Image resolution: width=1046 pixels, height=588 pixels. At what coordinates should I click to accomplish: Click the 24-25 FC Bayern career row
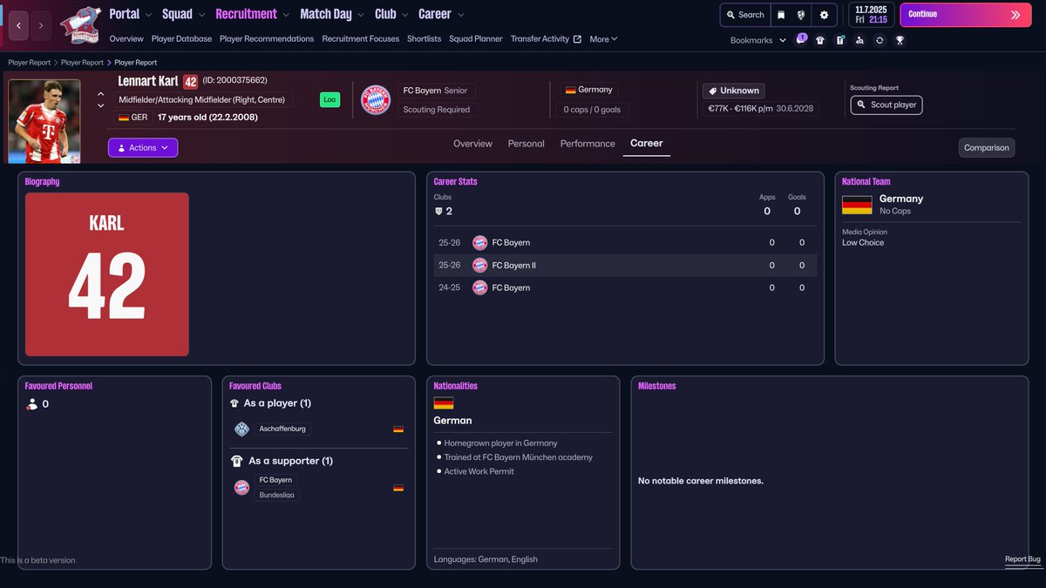coord(625,287)
